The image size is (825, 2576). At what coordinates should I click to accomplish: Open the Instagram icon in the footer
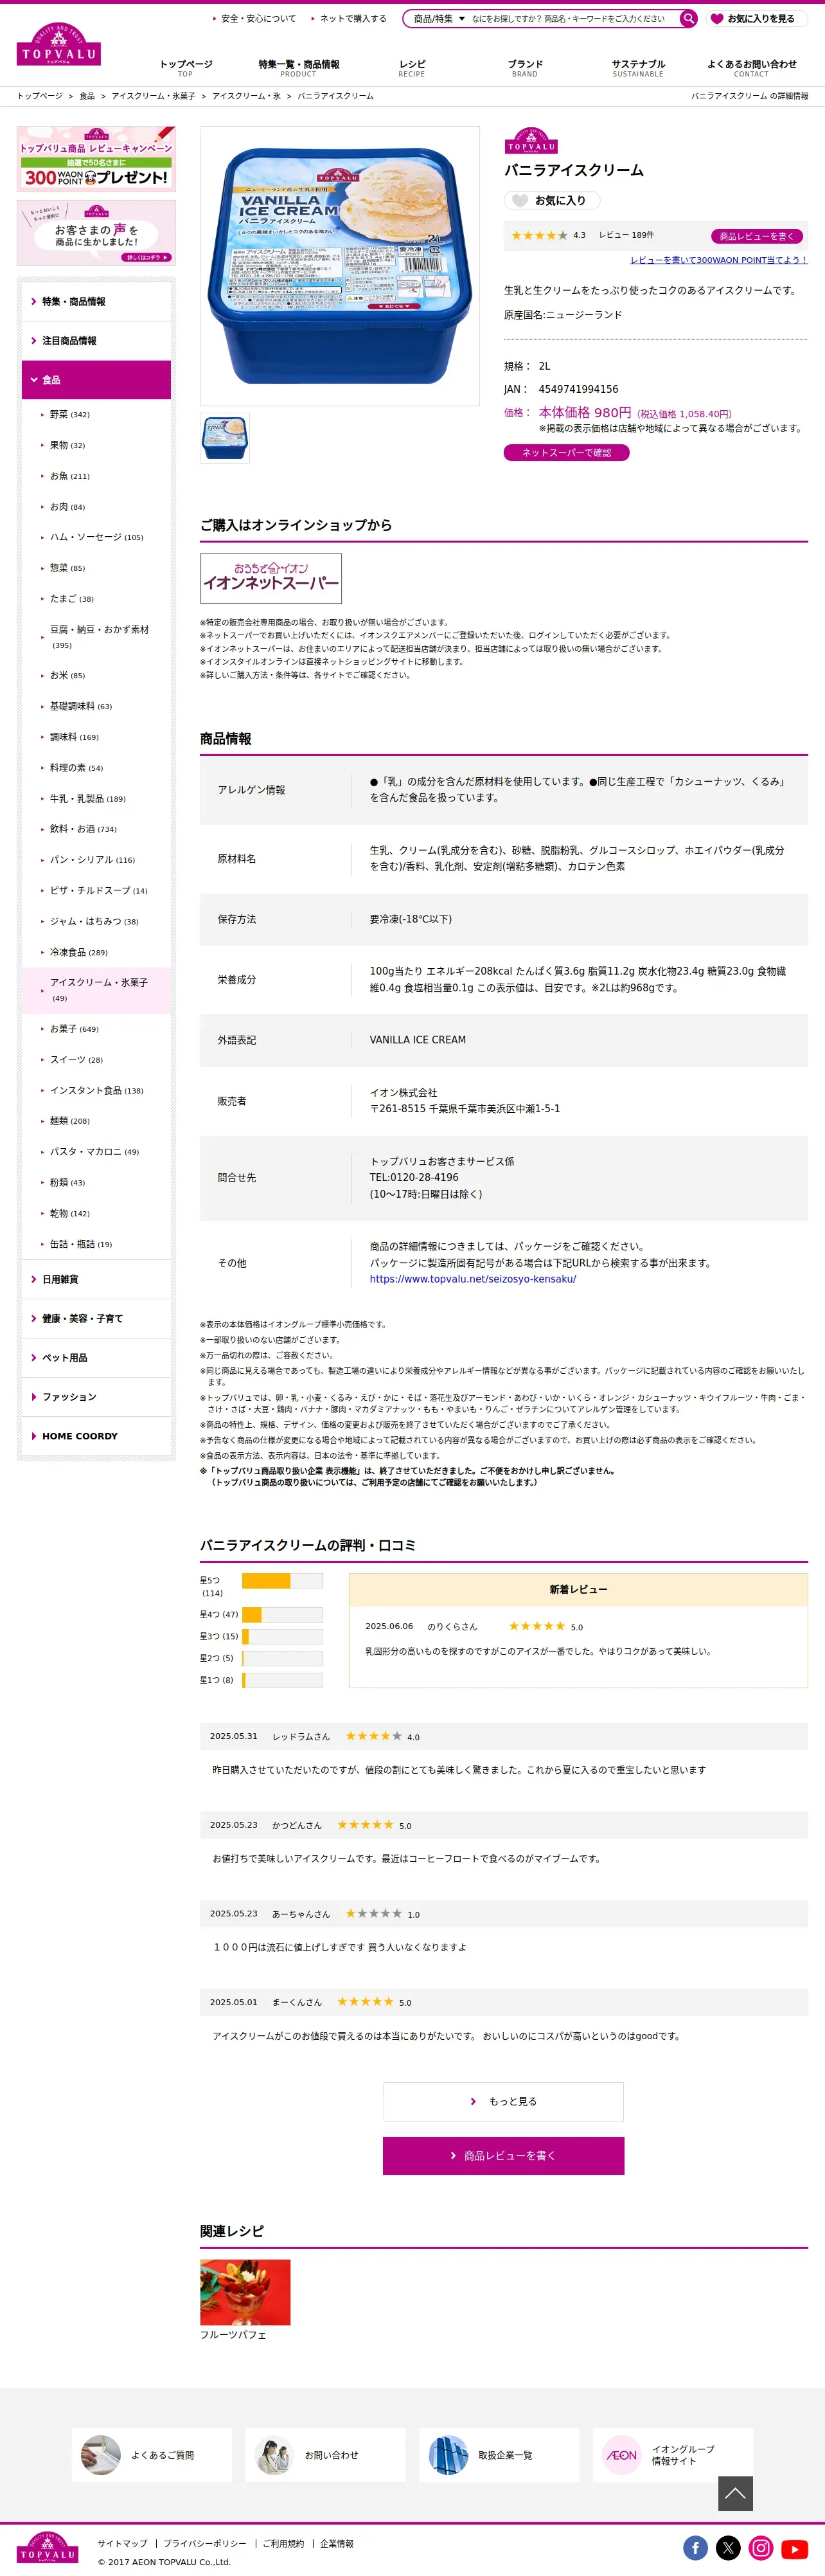761,2548
